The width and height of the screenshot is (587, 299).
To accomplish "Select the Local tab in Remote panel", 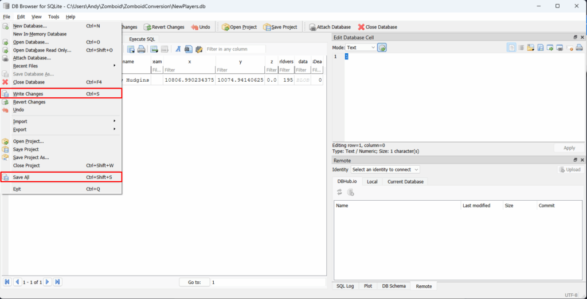I will (x=372, y=182).
